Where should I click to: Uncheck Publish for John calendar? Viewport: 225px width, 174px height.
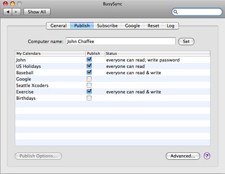point(89,60)
